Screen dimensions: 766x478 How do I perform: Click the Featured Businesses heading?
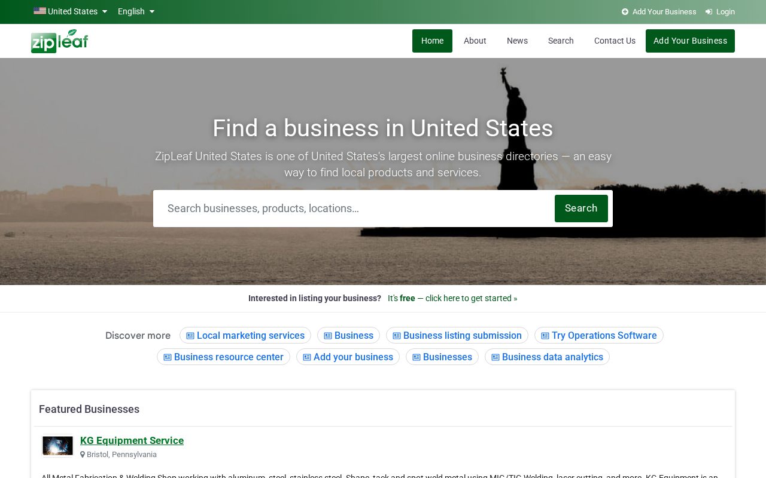(x=89, y=409)
